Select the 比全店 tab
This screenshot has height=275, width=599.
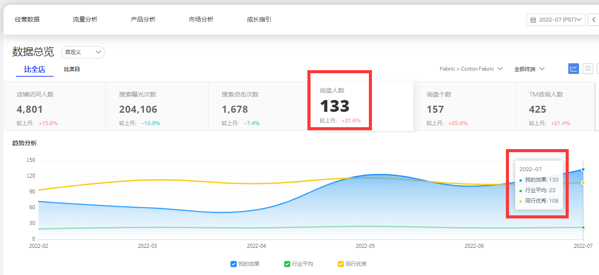(34, 69)
